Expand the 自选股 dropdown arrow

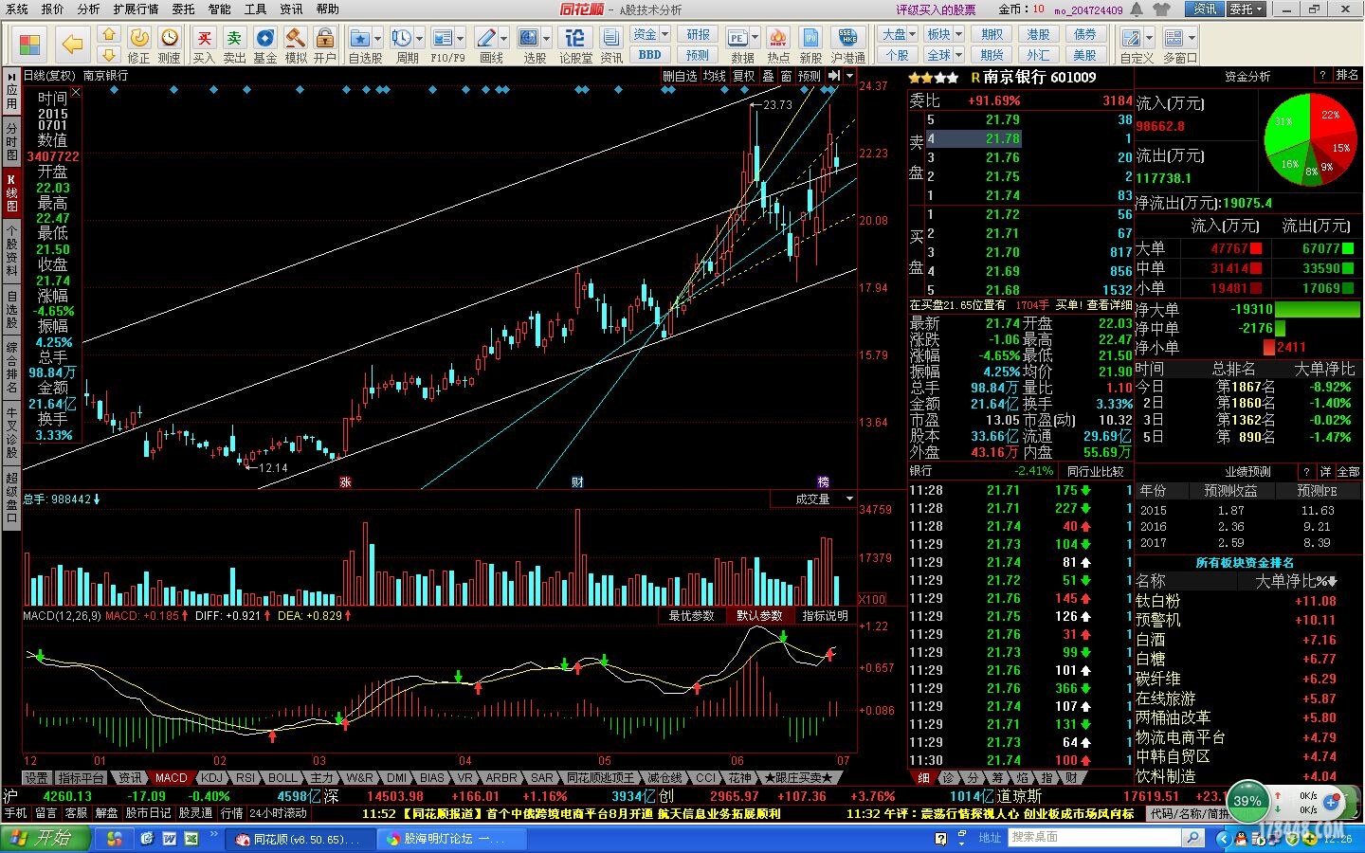pos(377,39)
